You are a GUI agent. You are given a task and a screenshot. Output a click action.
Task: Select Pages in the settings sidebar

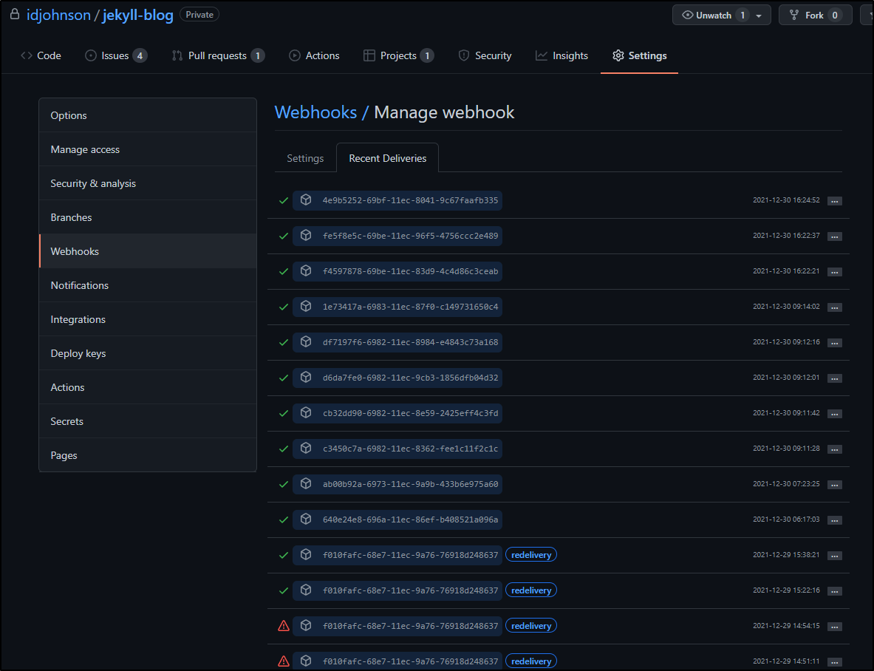(148, 455)
